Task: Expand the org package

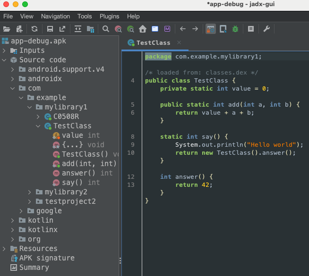Action: (x=13, y=239)
